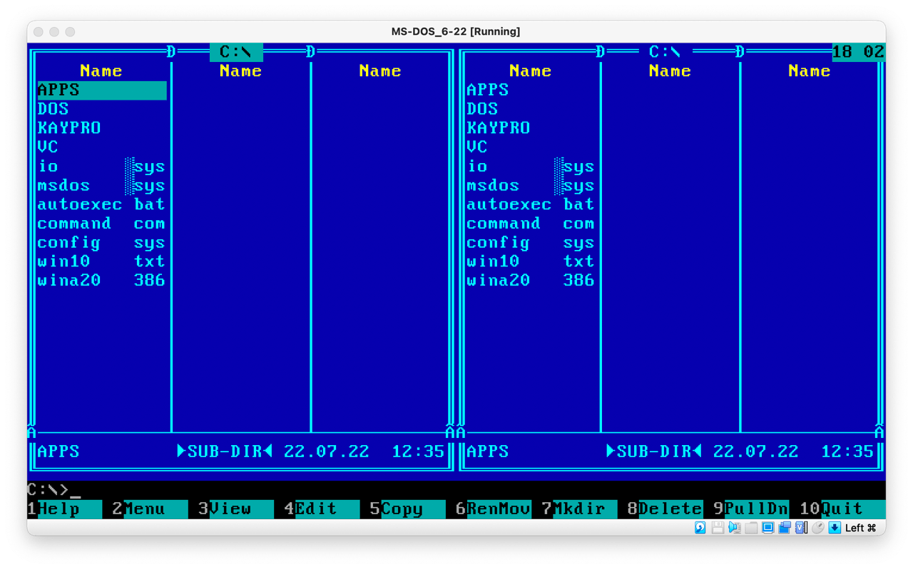Click APPS name in right panel status line
Screen dimensions: 913x569
pyautogui.click(x=488, y=451)
